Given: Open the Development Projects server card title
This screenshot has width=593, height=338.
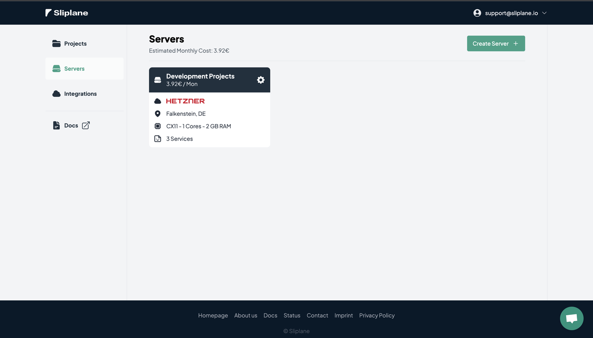Looking at the screenshot, I should click(x=200, y=76).
